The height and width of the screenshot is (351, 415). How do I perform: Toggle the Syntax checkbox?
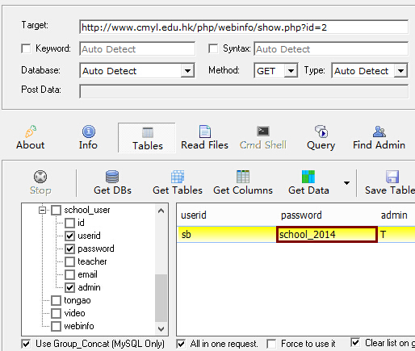click(213, 48)
